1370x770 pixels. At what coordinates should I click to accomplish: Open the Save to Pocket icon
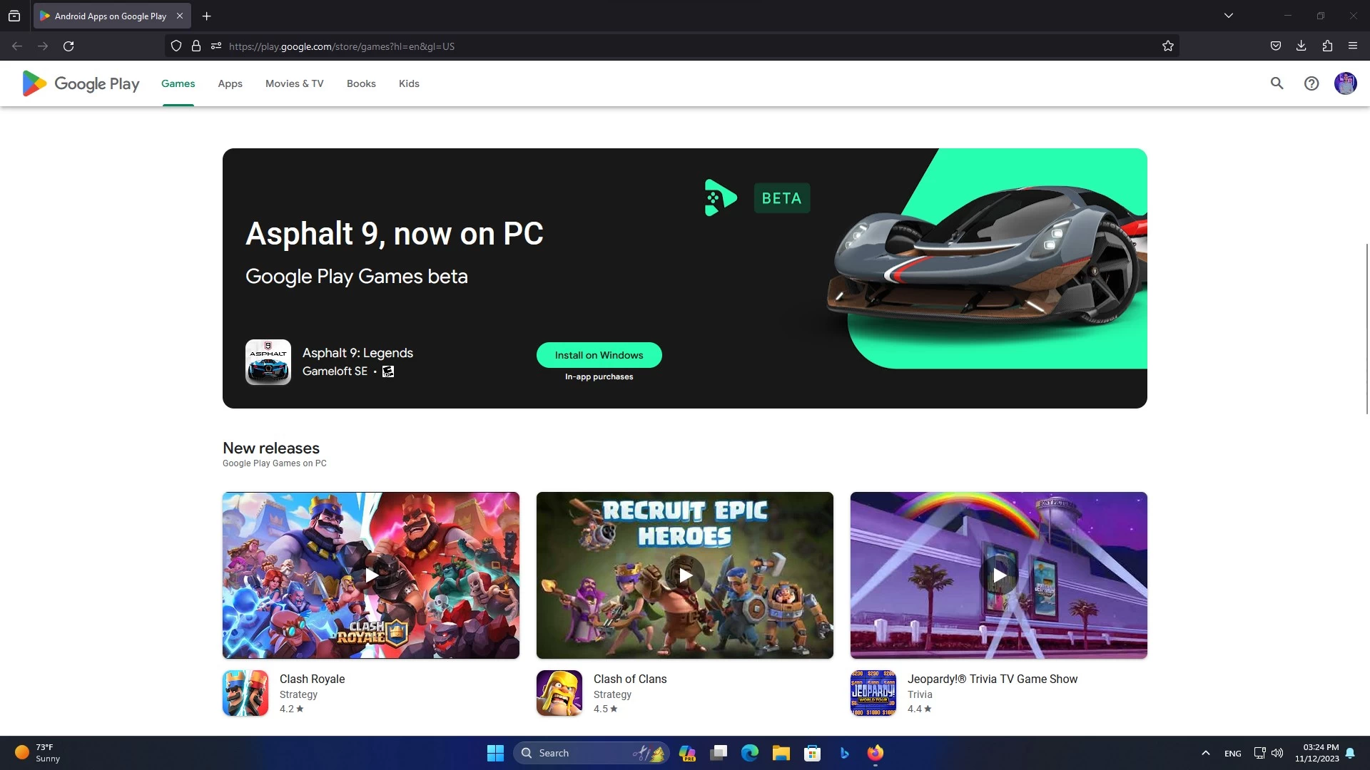(x=1276, y=46)
